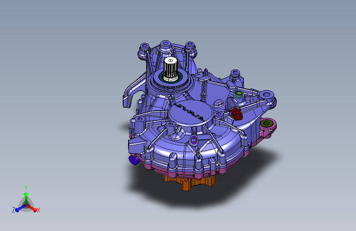Select the olive bolt on the pink mounting lug
The image size is (356, 231).
pos(266,123)
